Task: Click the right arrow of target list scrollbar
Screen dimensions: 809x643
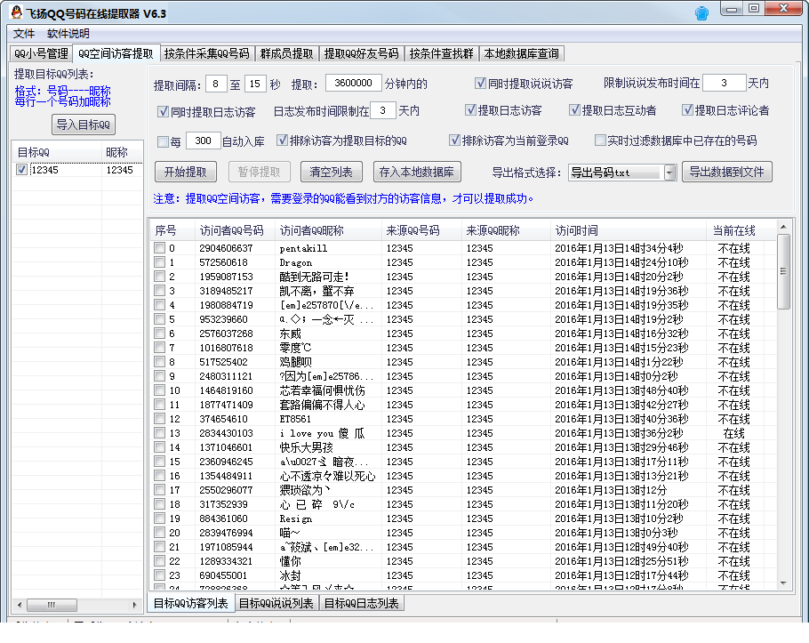Action: pyautogui.click(x=136, y=605)
